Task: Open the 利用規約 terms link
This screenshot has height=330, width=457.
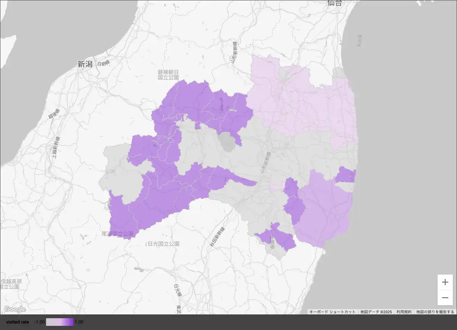Action: 404,312
